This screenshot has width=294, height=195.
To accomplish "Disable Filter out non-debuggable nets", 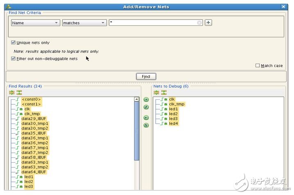I will tap(14, 58).
